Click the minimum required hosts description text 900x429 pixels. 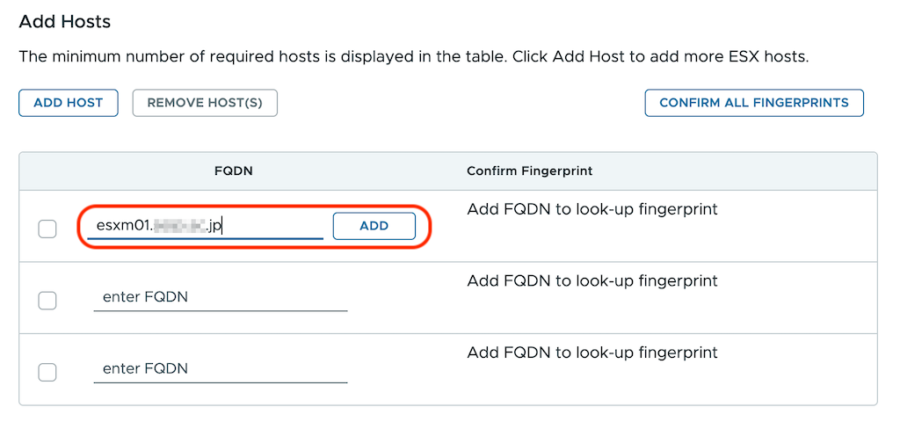click(x=413, y=57)
